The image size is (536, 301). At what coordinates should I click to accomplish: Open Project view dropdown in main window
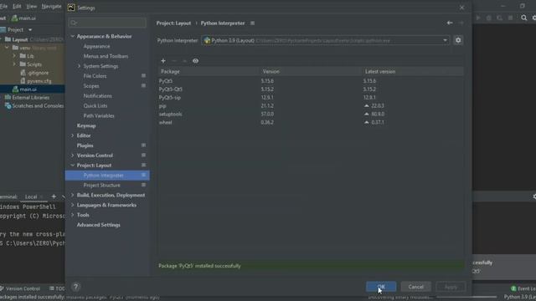(30, 30)
